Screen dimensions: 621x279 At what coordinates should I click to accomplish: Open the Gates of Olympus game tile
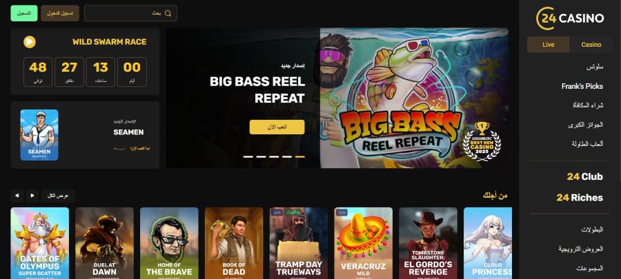39,243
